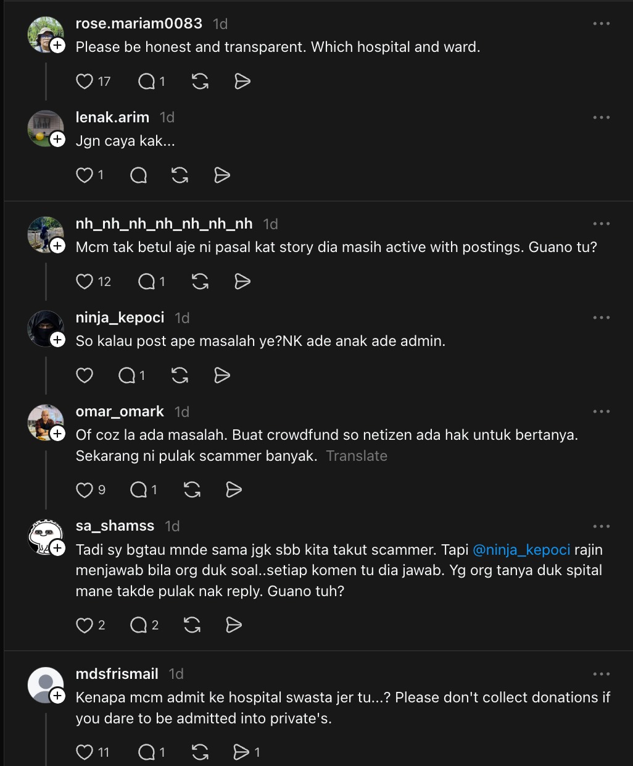Translate omar_omark's comment
This screenshot has width=633, height=766.
[x=357, y=456]
